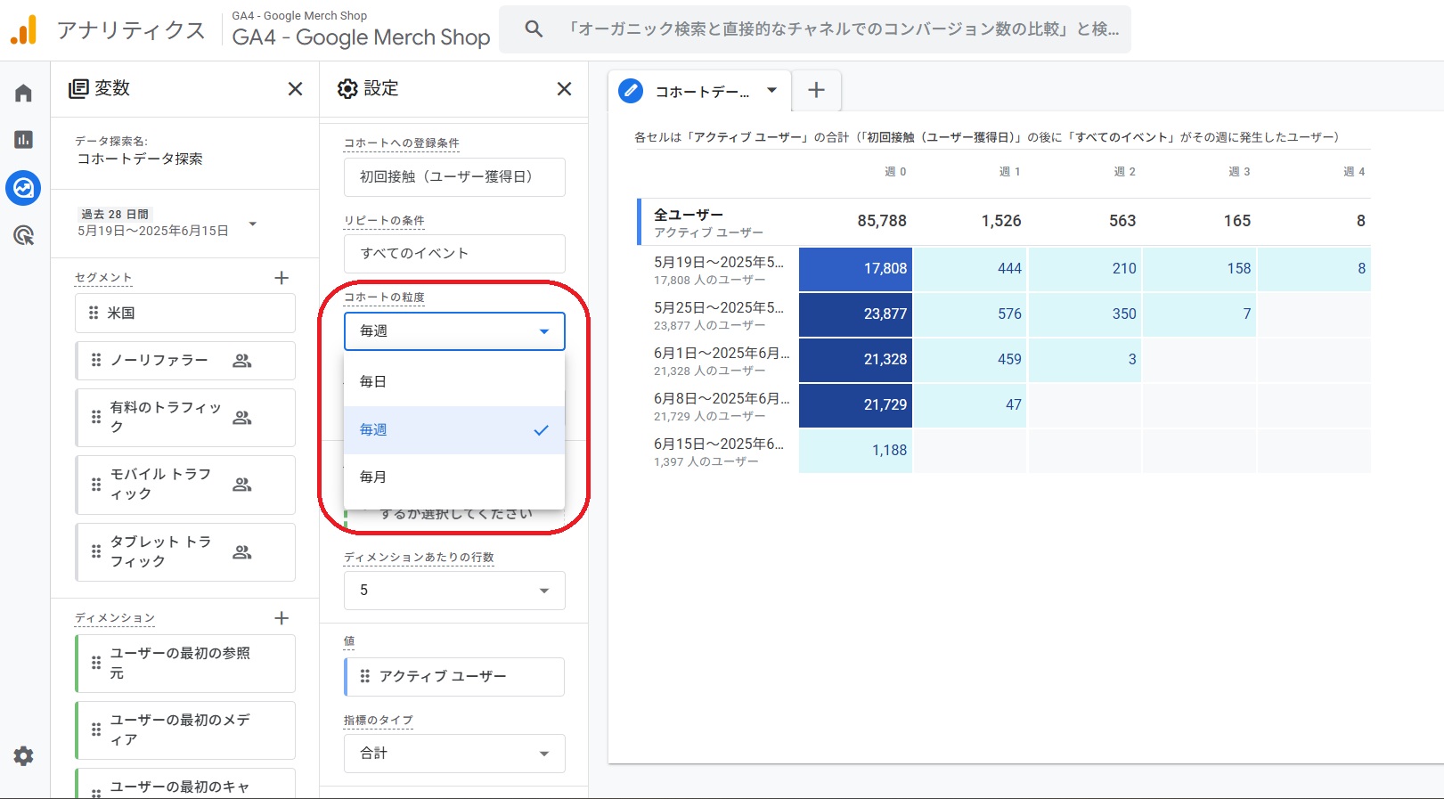This screenshot has height=799, width=1444.
Task: Click cell 21,328 in week 0
Action: [x=855, y=360]
